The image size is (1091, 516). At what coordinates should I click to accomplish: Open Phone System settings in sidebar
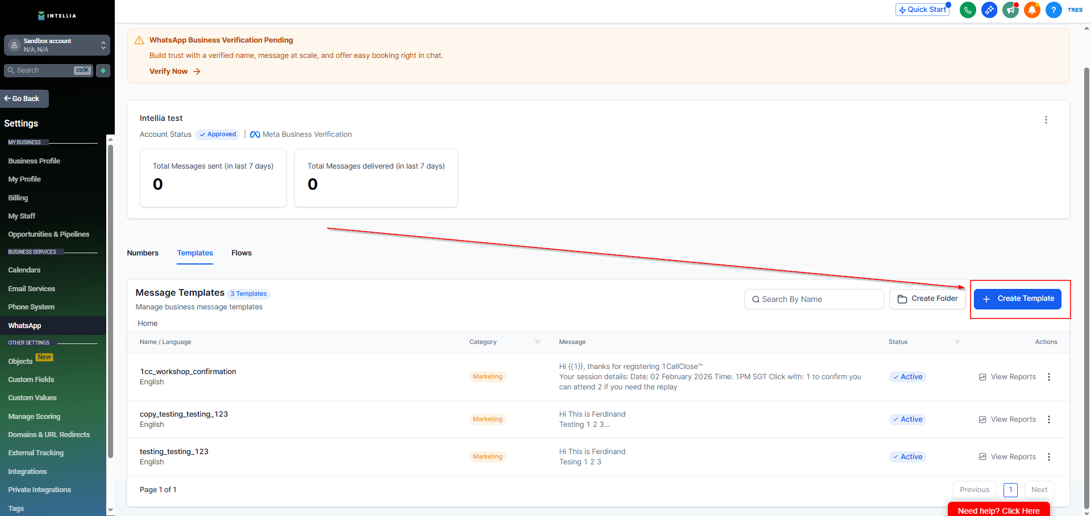coord(31,307)
